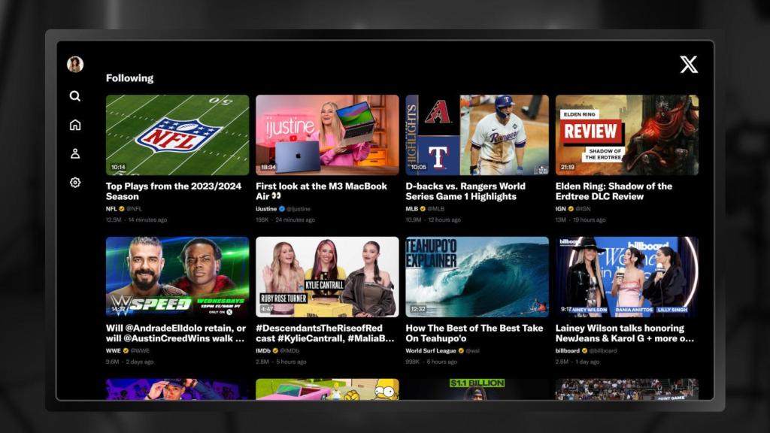
Task: Click the verified checkmark next to WWE
Action: tap(126, 351)
